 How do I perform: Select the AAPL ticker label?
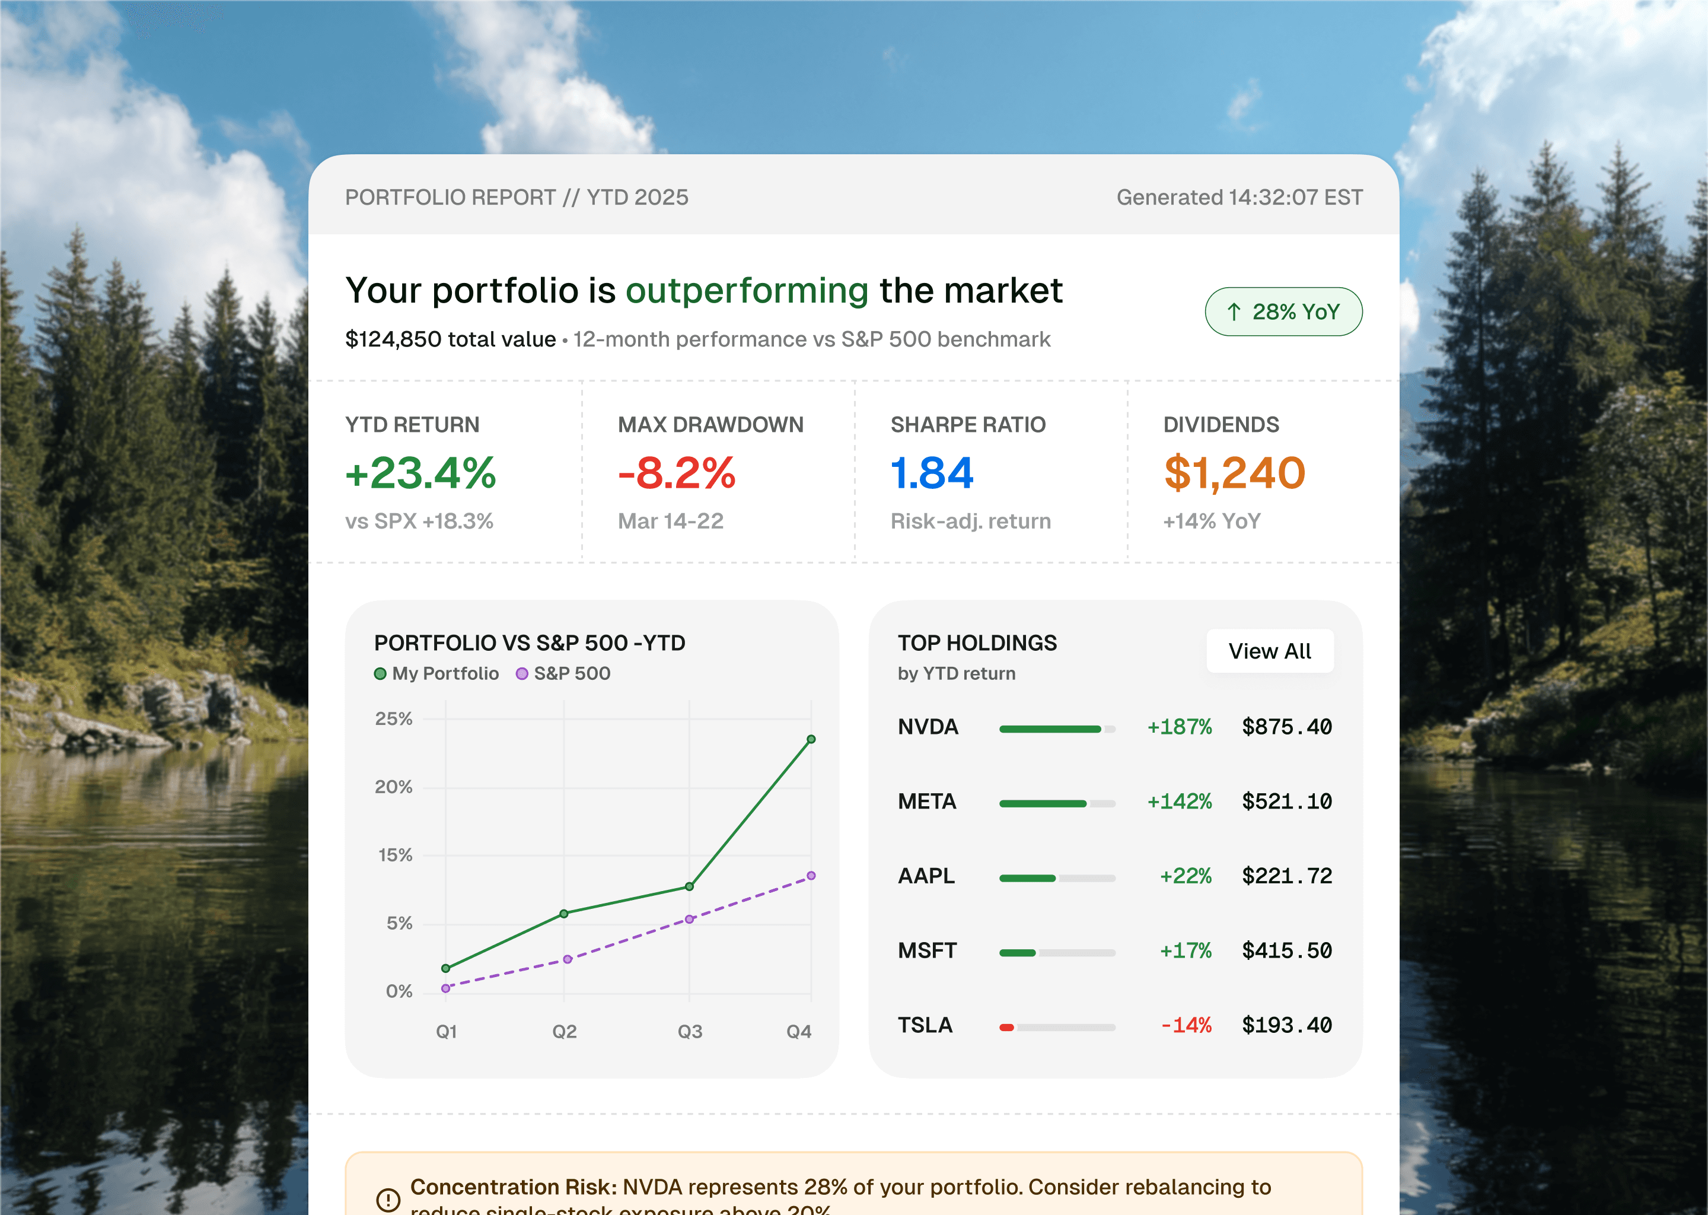pyautogui.click(x=926, y=875)
